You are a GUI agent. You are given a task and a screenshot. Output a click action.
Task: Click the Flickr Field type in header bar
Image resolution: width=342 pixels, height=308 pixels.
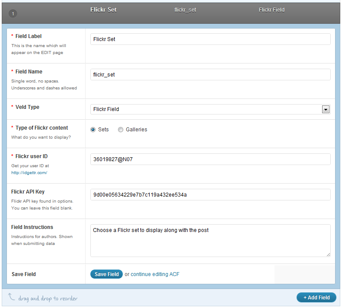click(272, 10)
